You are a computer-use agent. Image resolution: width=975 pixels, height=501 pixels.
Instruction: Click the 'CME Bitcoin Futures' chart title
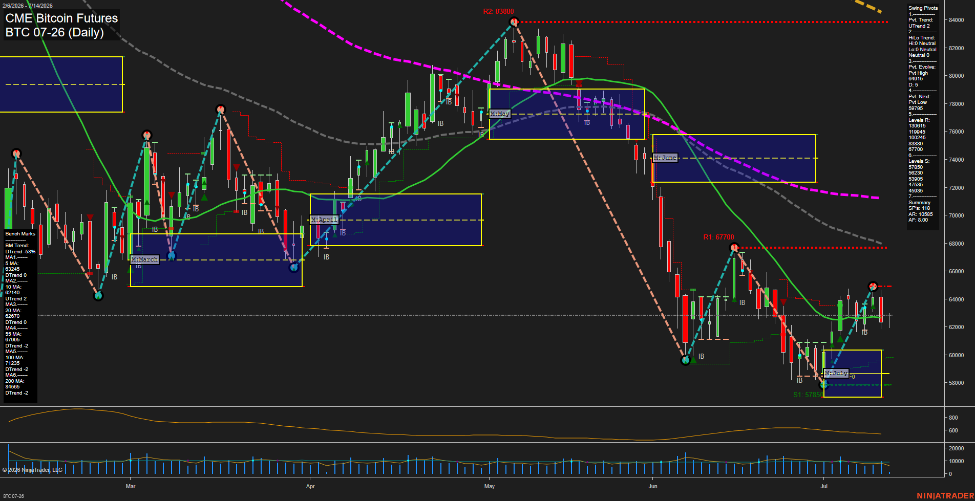click(61, 18)
